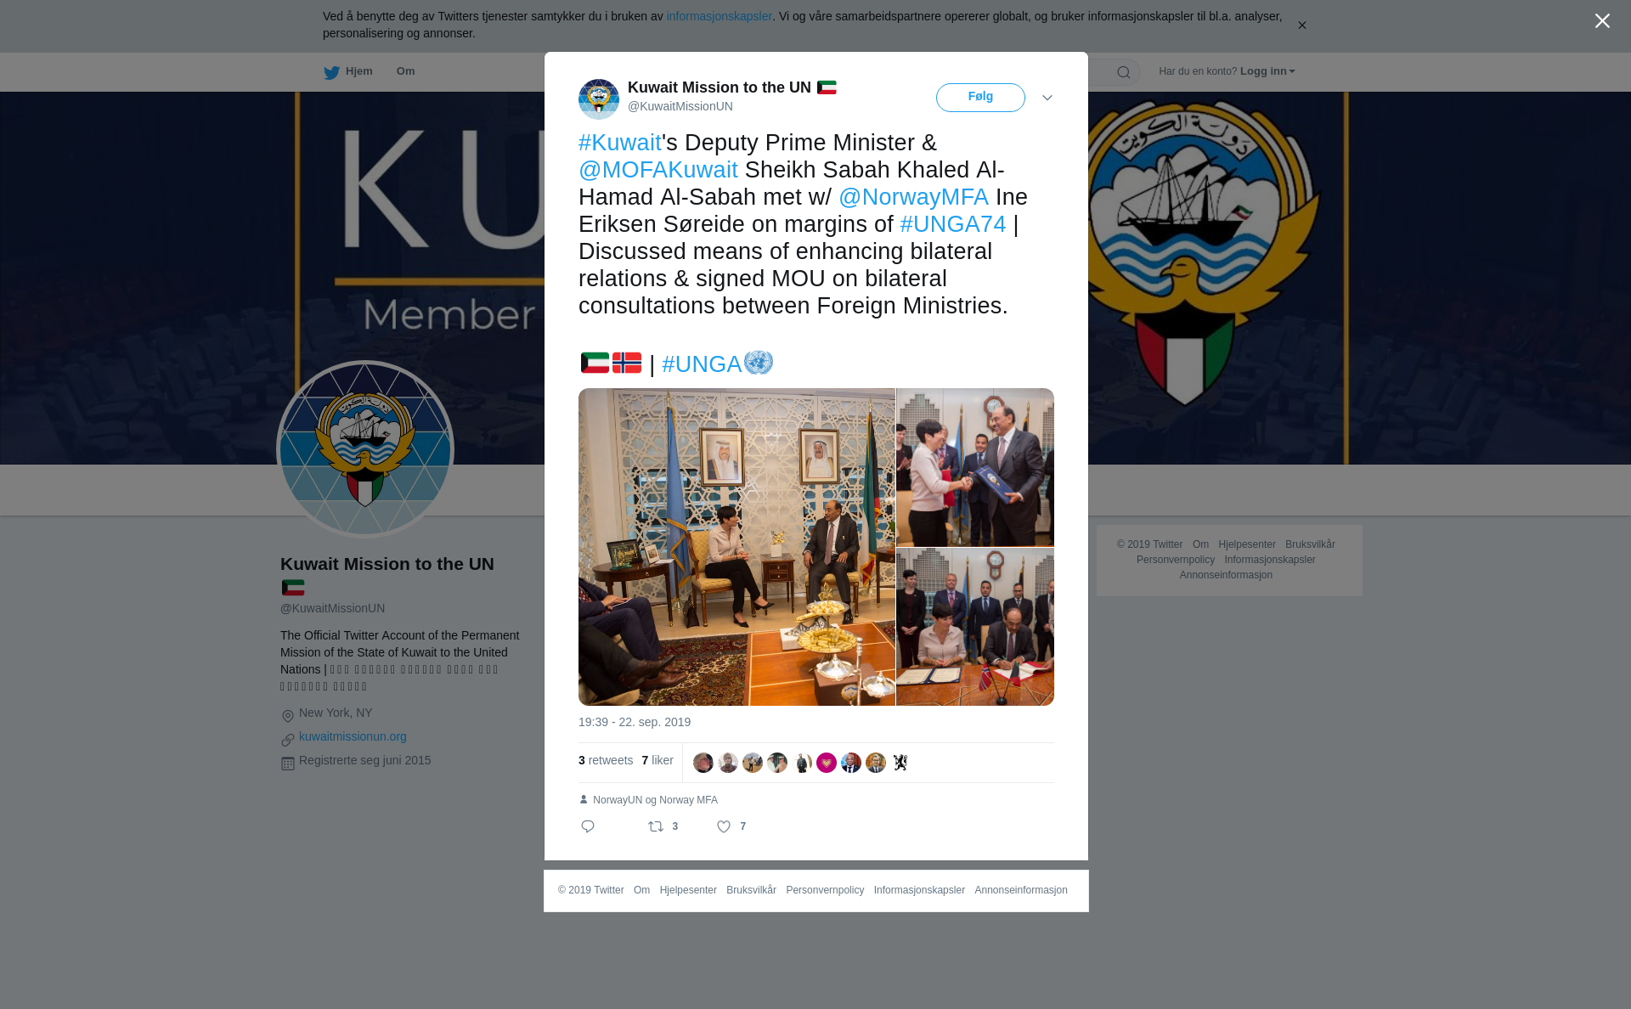
Task: Go to Twitter Hjem bird icon
Action: pos(331,72)
